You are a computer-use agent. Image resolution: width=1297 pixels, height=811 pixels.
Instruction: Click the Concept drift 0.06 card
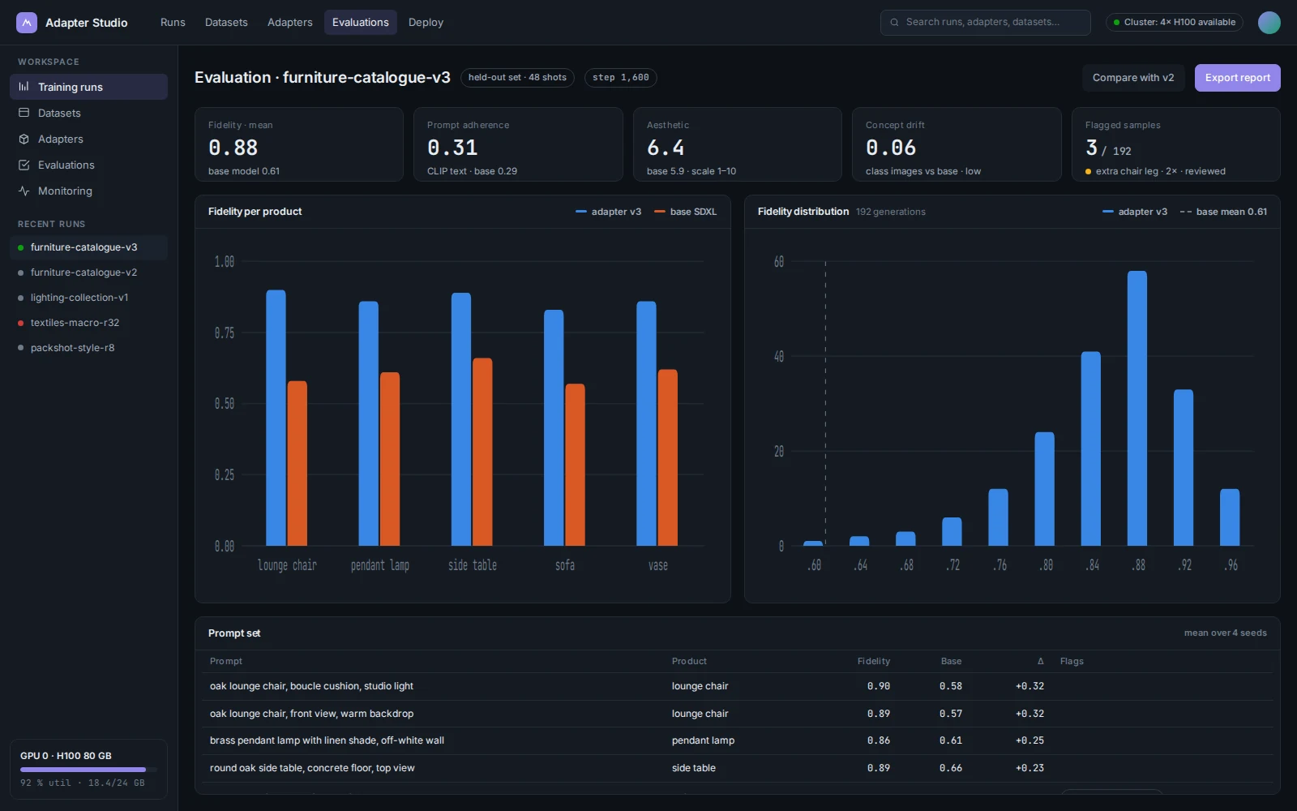[x=957, y=144]
